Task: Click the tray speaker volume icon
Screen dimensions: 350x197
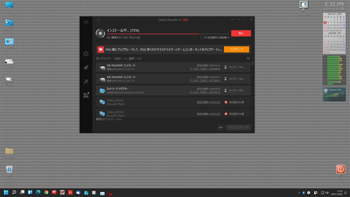Action: [327, 193]
